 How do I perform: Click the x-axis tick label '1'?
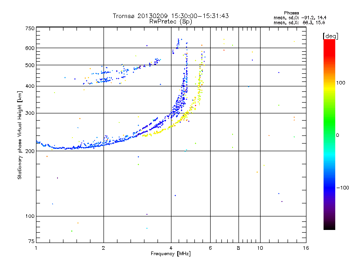36,248
